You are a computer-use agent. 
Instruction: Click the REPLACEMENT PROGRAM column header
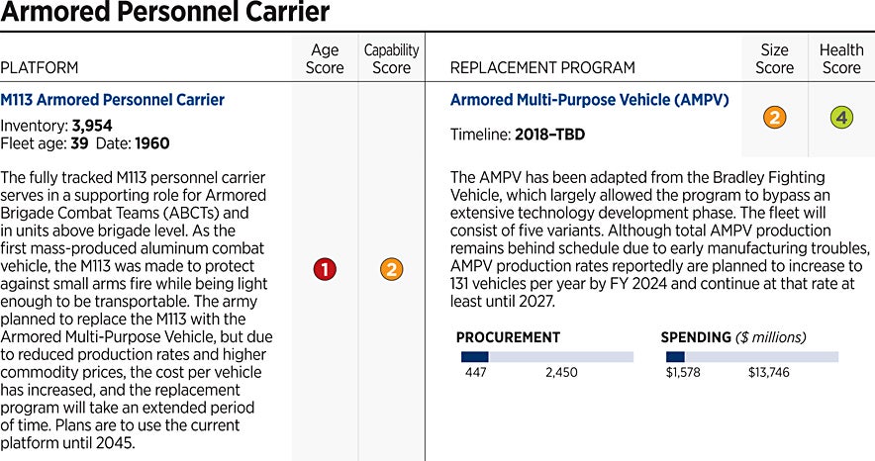tap(542, 67)
